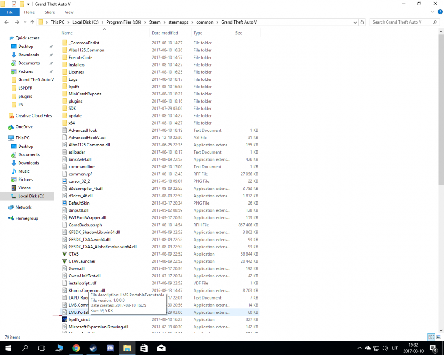The width and height of the screenshot is (444, 355).
Task: Sort by Type column header
Action: tap(198, 33)
